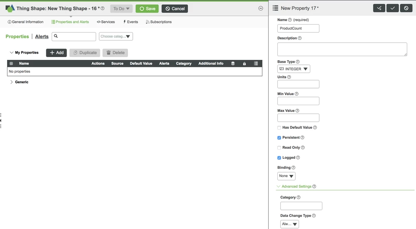Image resolution: width=416 pixels, height=229 pixels.
Task: Open help icon next to Binding
Action: [293, 167]
